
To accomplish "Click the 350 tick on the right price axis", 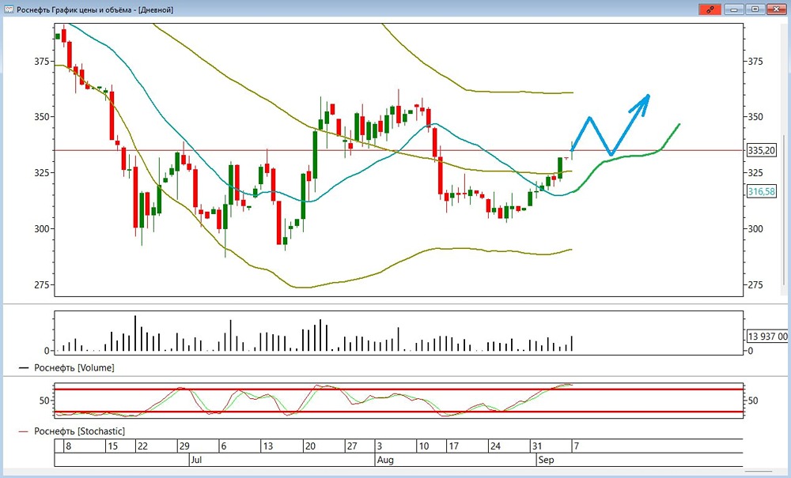I will point(755,117).
